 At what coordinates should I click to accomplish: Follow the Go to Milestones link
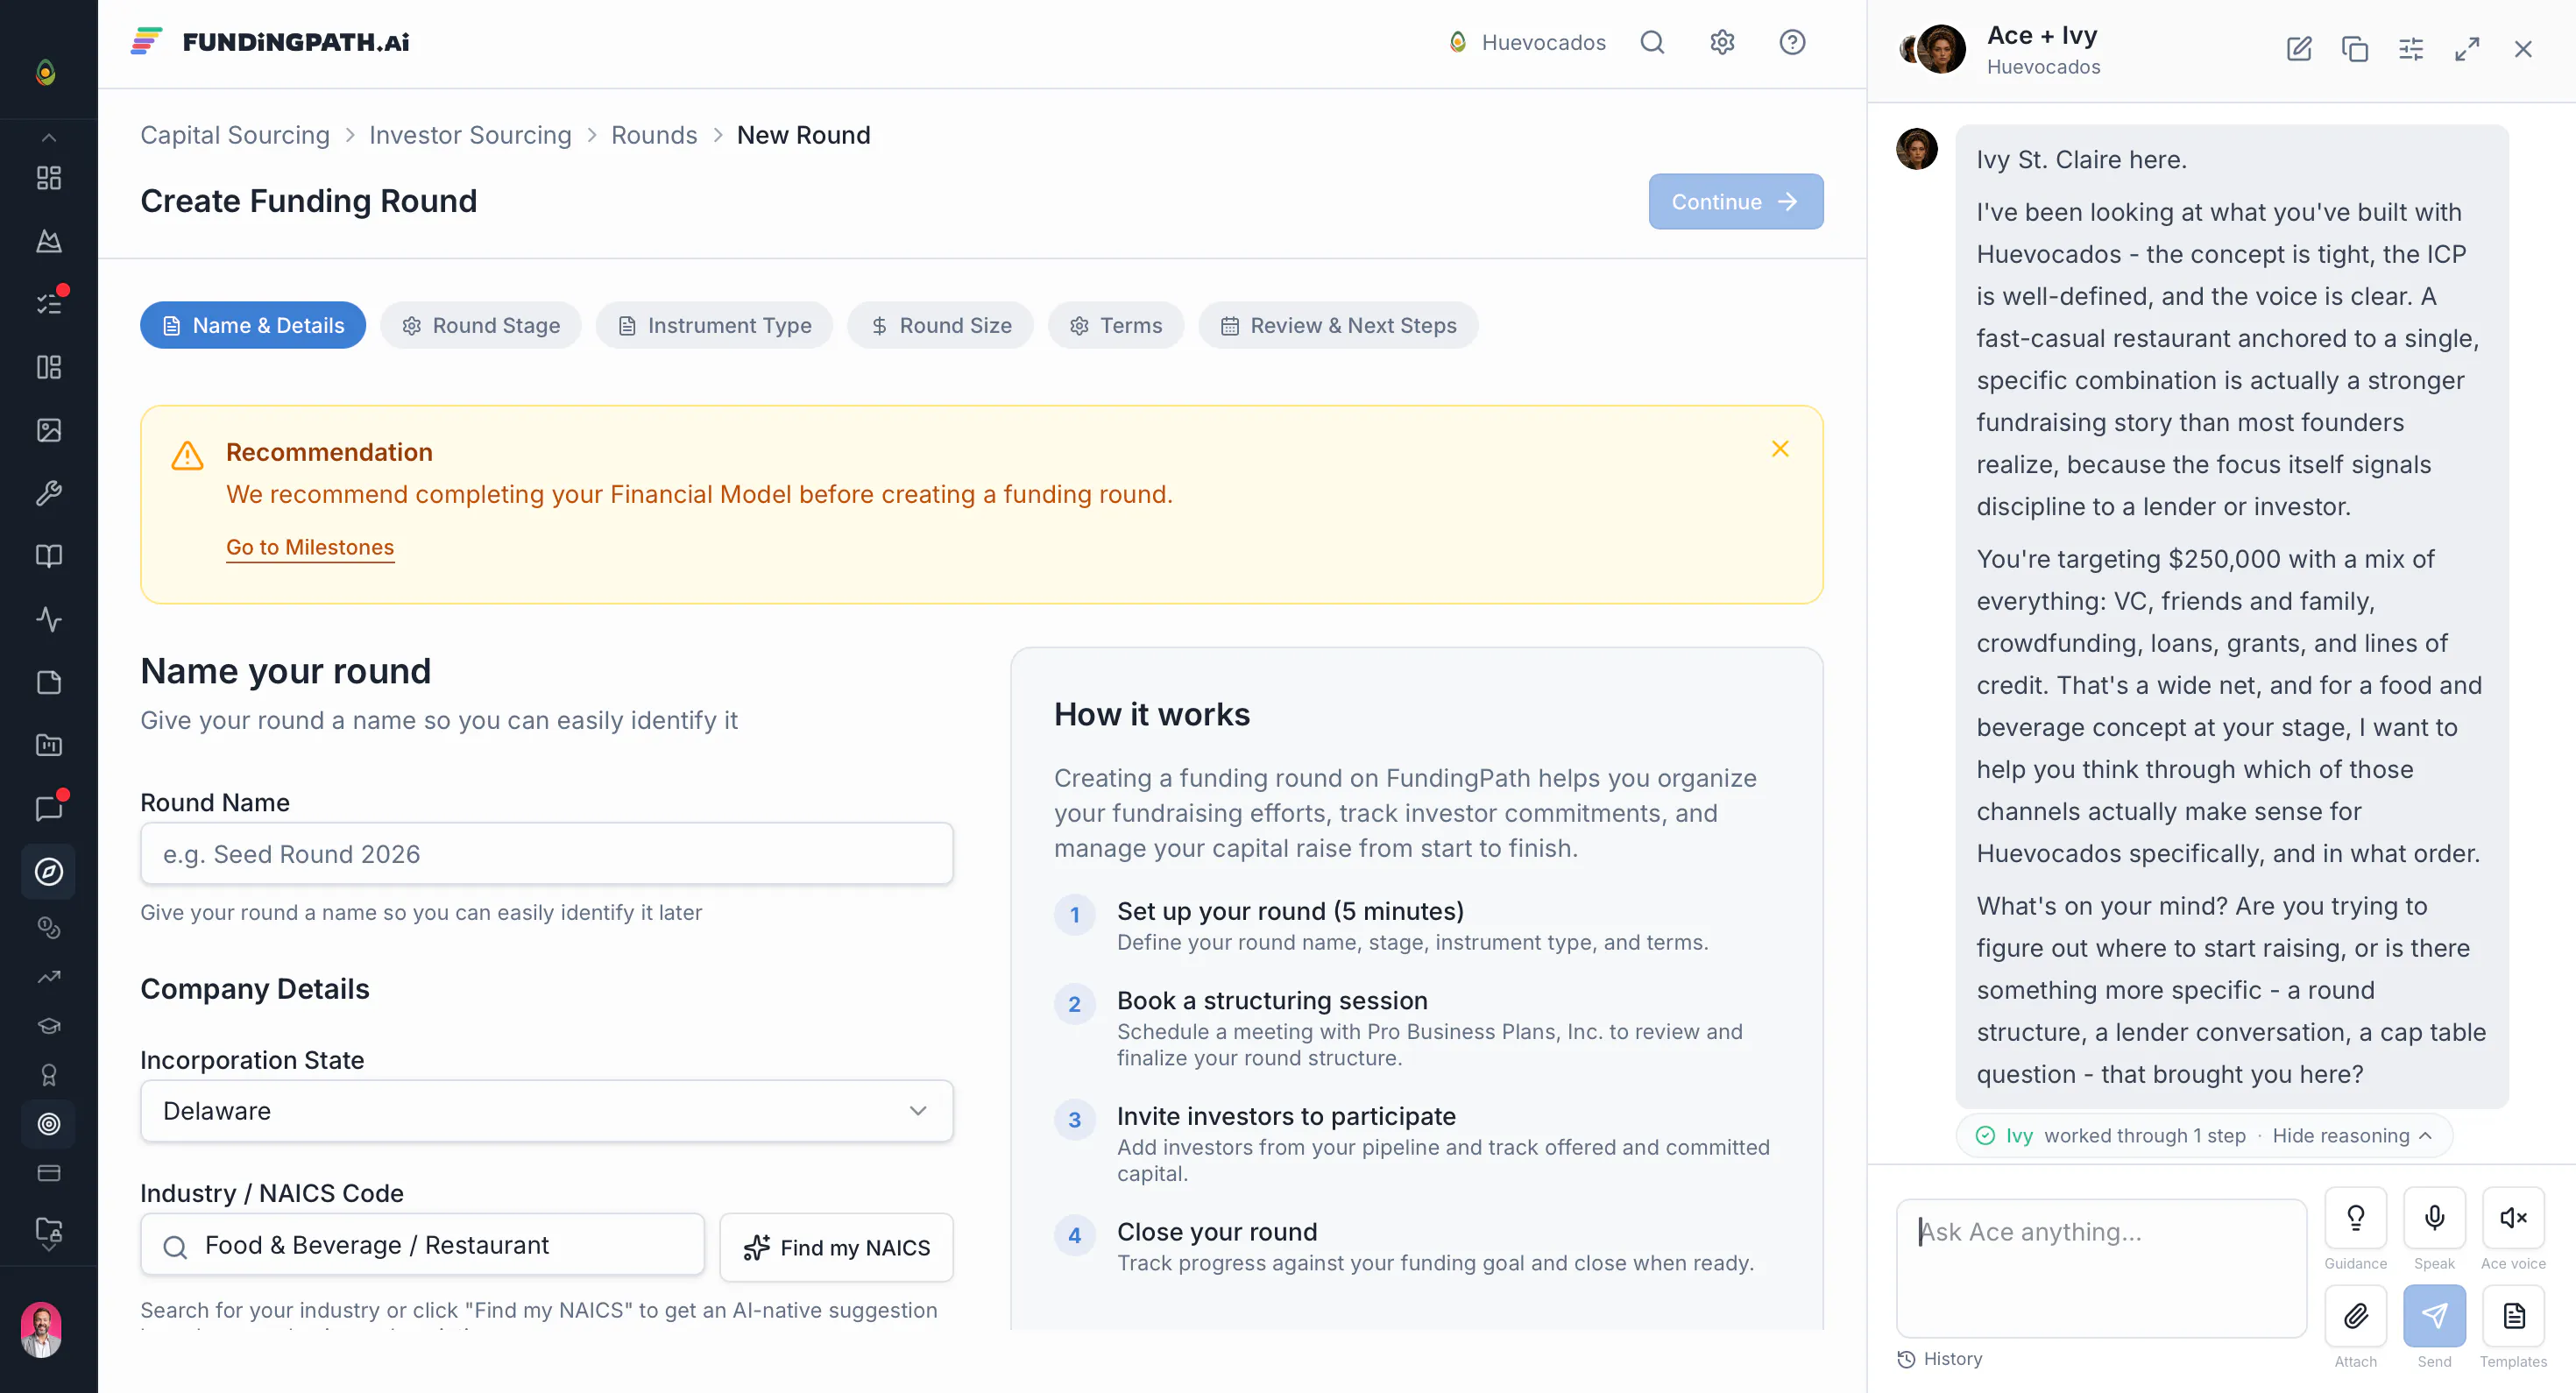310,547
